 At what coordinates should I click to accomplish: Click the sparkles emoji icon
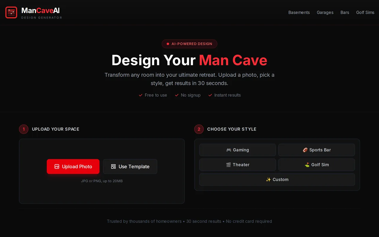click(x=268, y=180)
